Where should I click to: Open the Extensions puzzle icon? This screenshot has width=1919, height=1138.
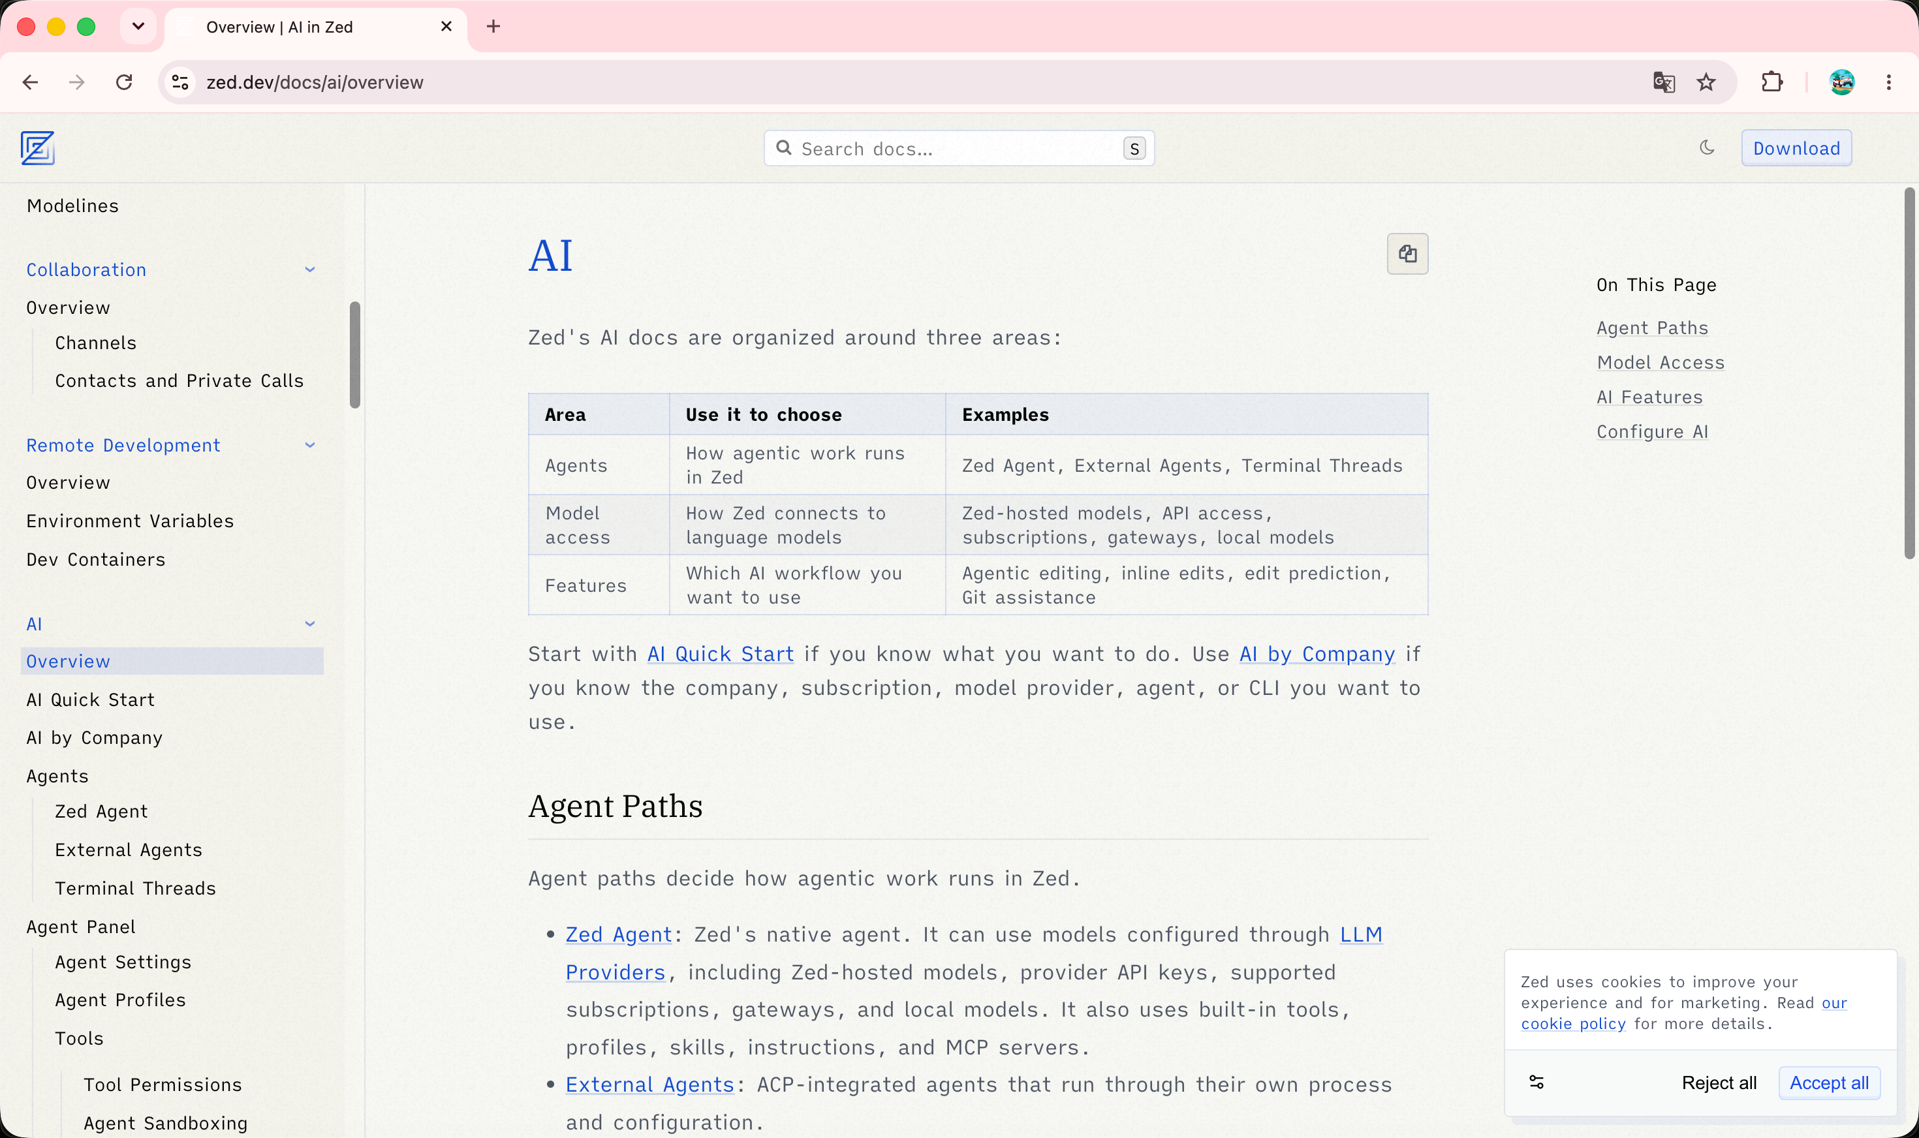pos(1771,82)
